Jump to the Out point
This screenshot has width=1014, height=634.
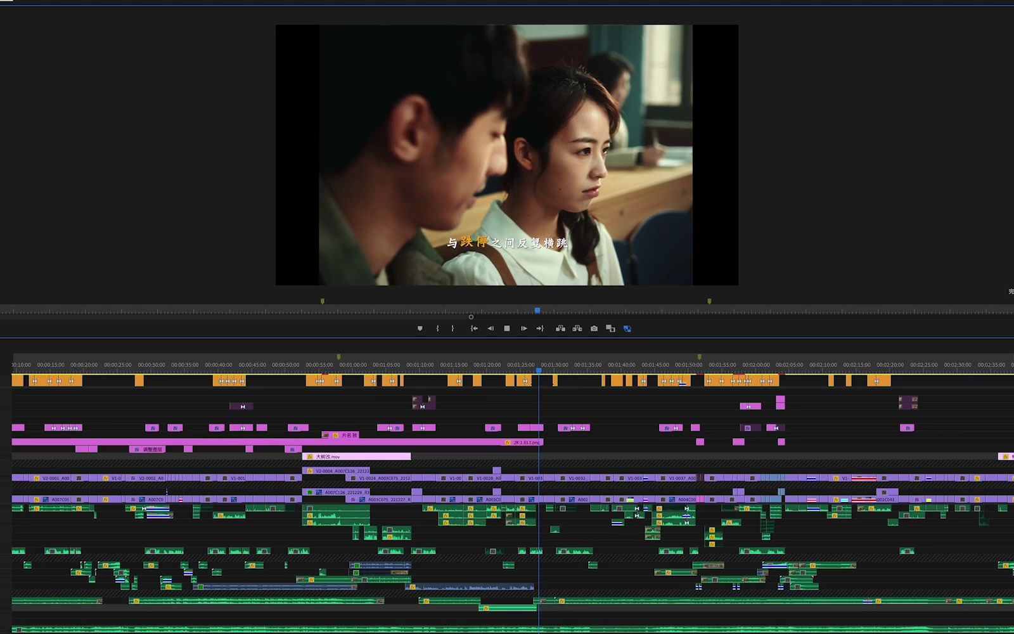coord(540,328)
